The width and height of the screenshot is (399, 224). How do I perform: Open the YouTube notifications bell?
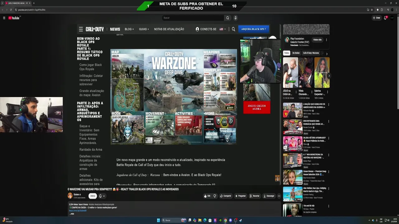[386, 18]
